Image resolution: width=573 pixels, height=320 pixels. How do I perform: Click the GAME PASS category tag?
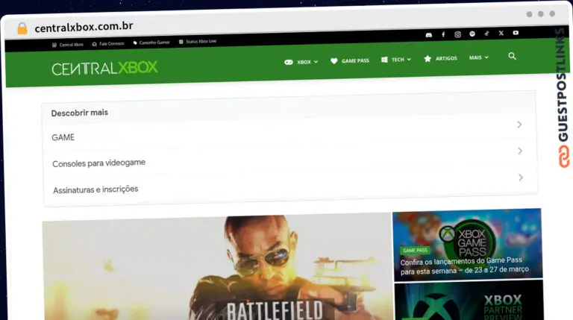415,251
